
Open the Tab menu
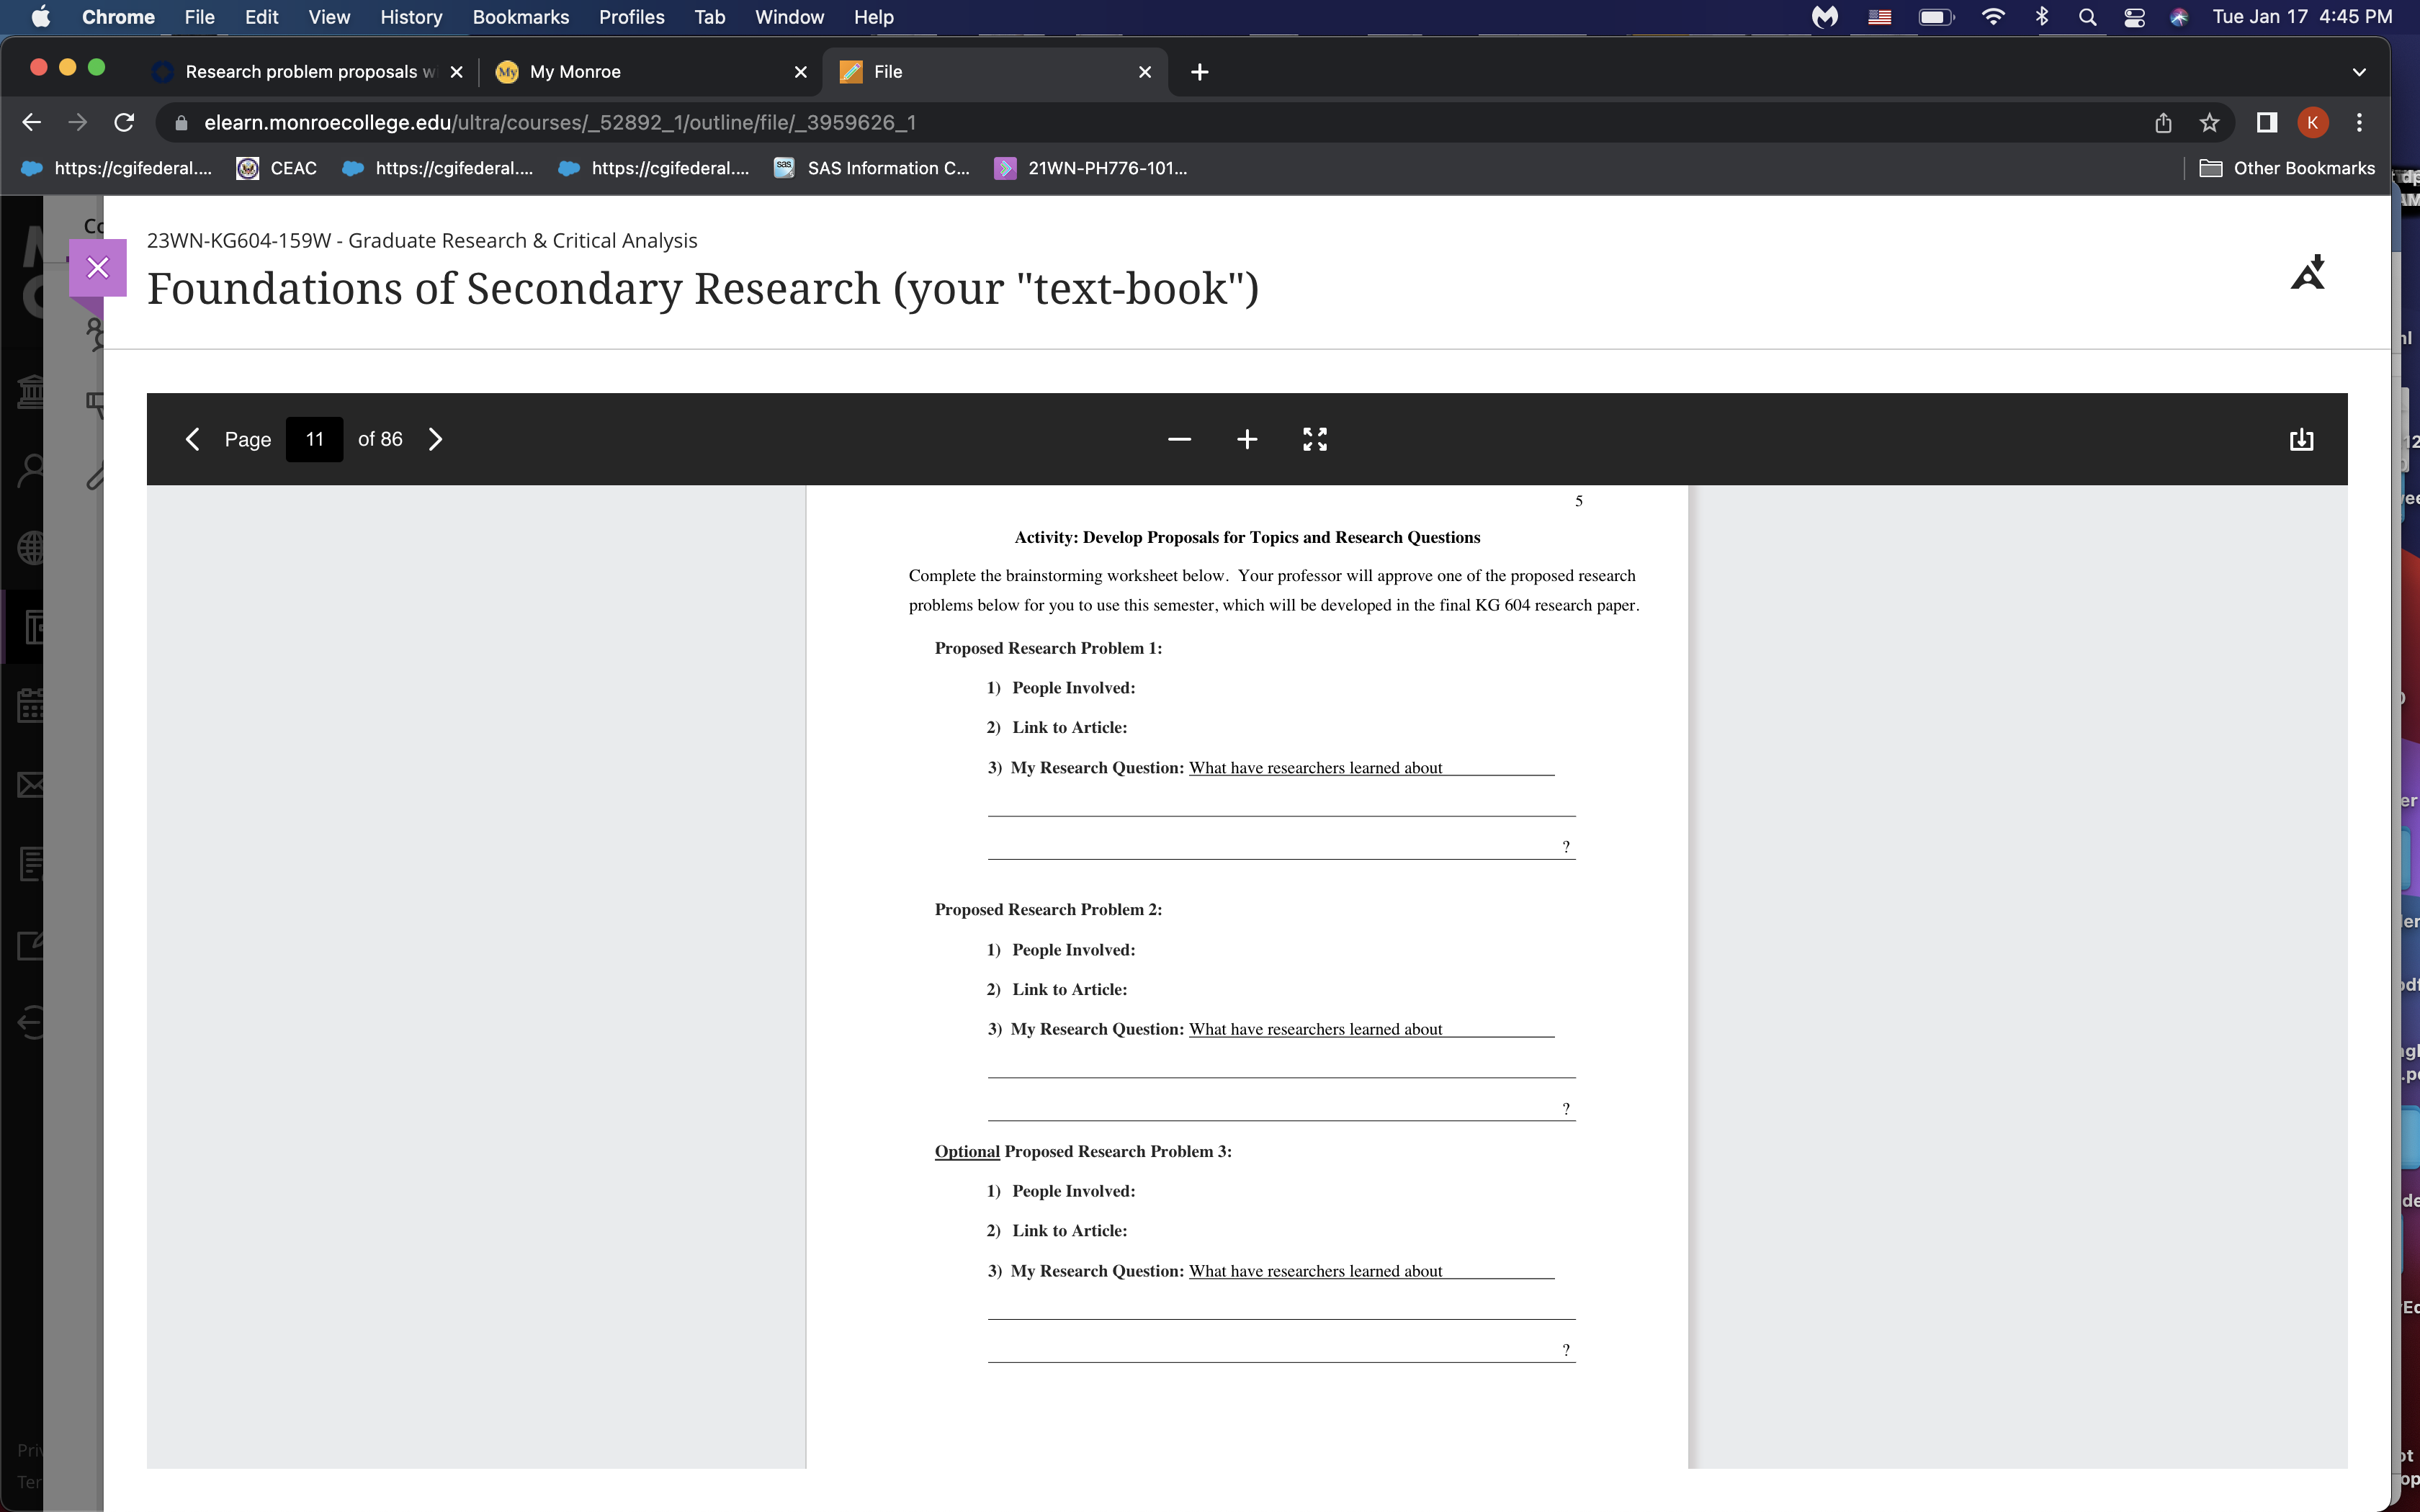709,17
